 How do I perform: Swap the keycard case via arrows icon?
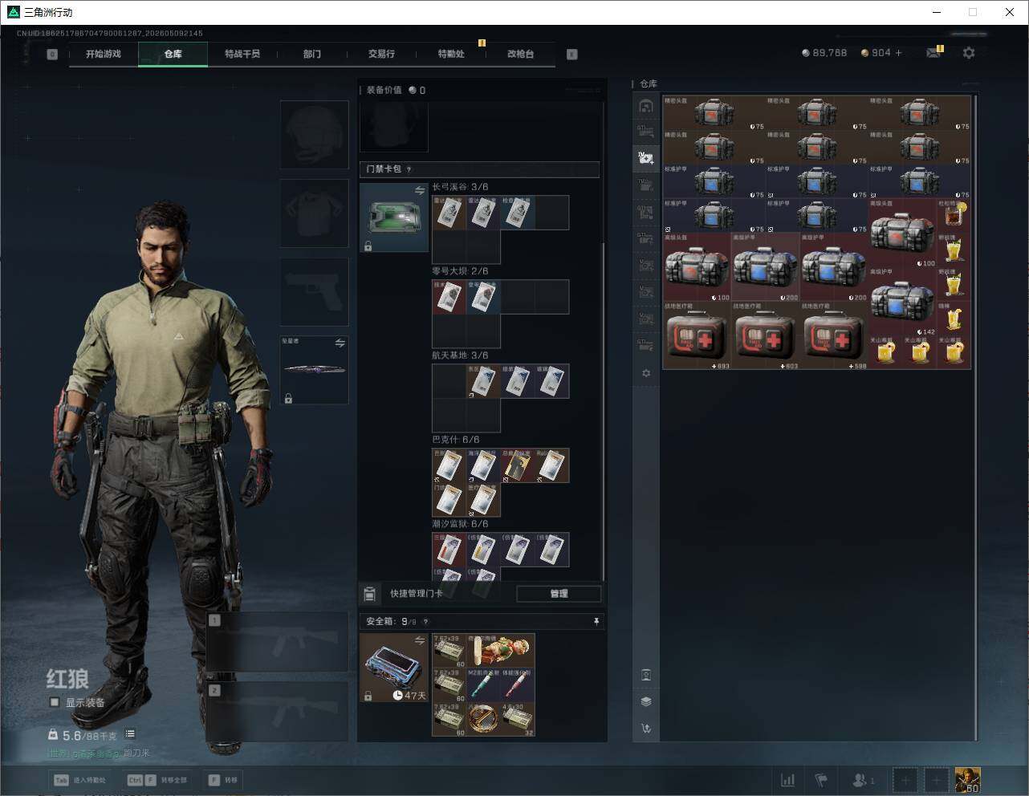coord(420,190)
